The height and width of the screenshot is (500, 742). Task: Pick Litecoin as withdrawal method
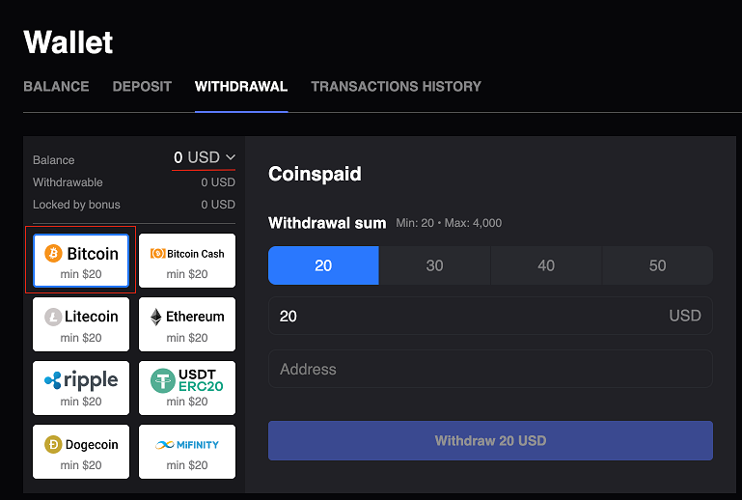pos(81,324)
